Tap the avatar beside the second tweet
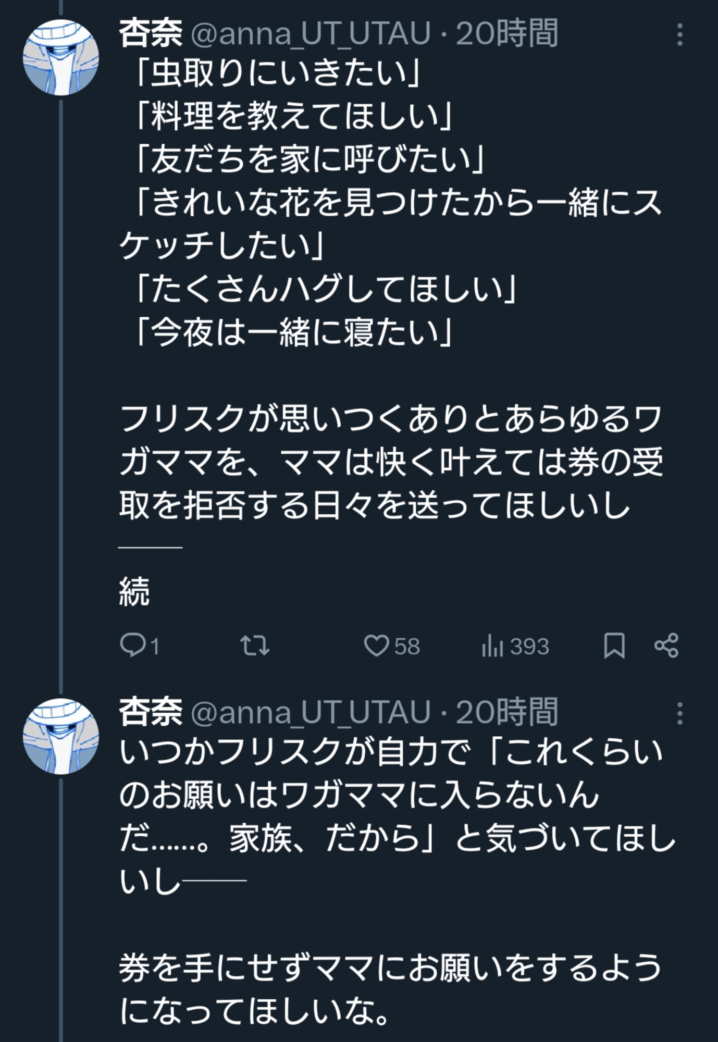 [61, 736]
